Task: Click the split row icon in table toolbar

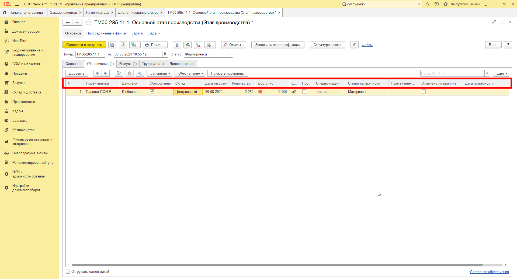Action: click(140, 74)
